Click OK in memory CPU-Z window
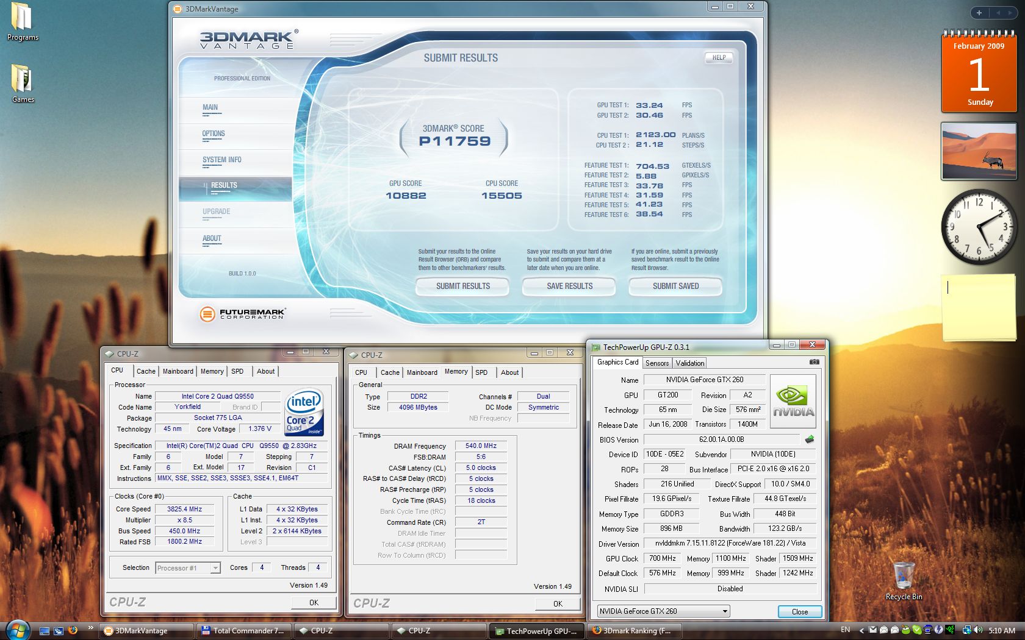The height and width of the screenshot is (640, 1025). click(558, 603)
